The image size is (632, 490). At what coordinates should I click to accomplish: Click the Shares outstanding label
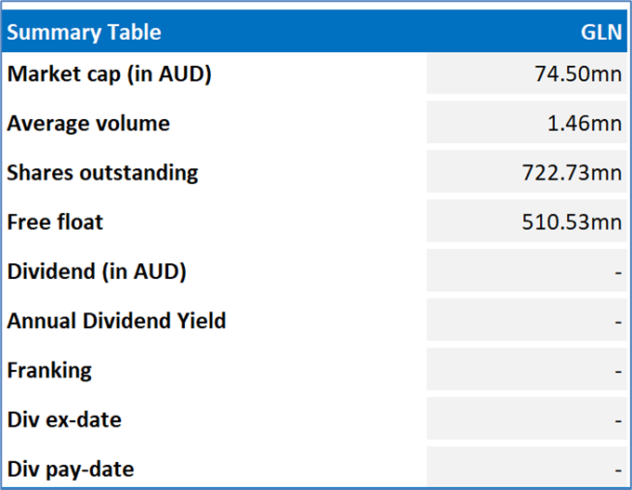102,173
